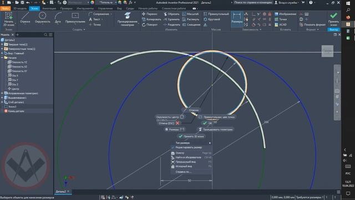355x200 pixels.
Task: Click Показать формат in Формат panel
Action: [x=312, y=24]
